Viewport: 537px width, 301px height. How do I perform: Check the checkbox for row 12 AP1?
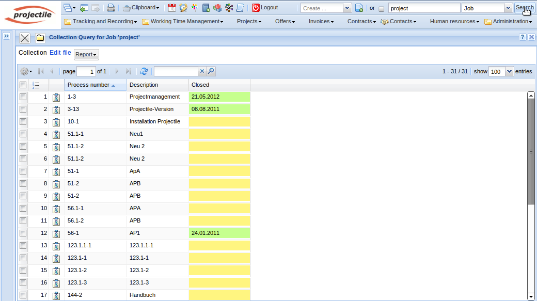point(23,233)
